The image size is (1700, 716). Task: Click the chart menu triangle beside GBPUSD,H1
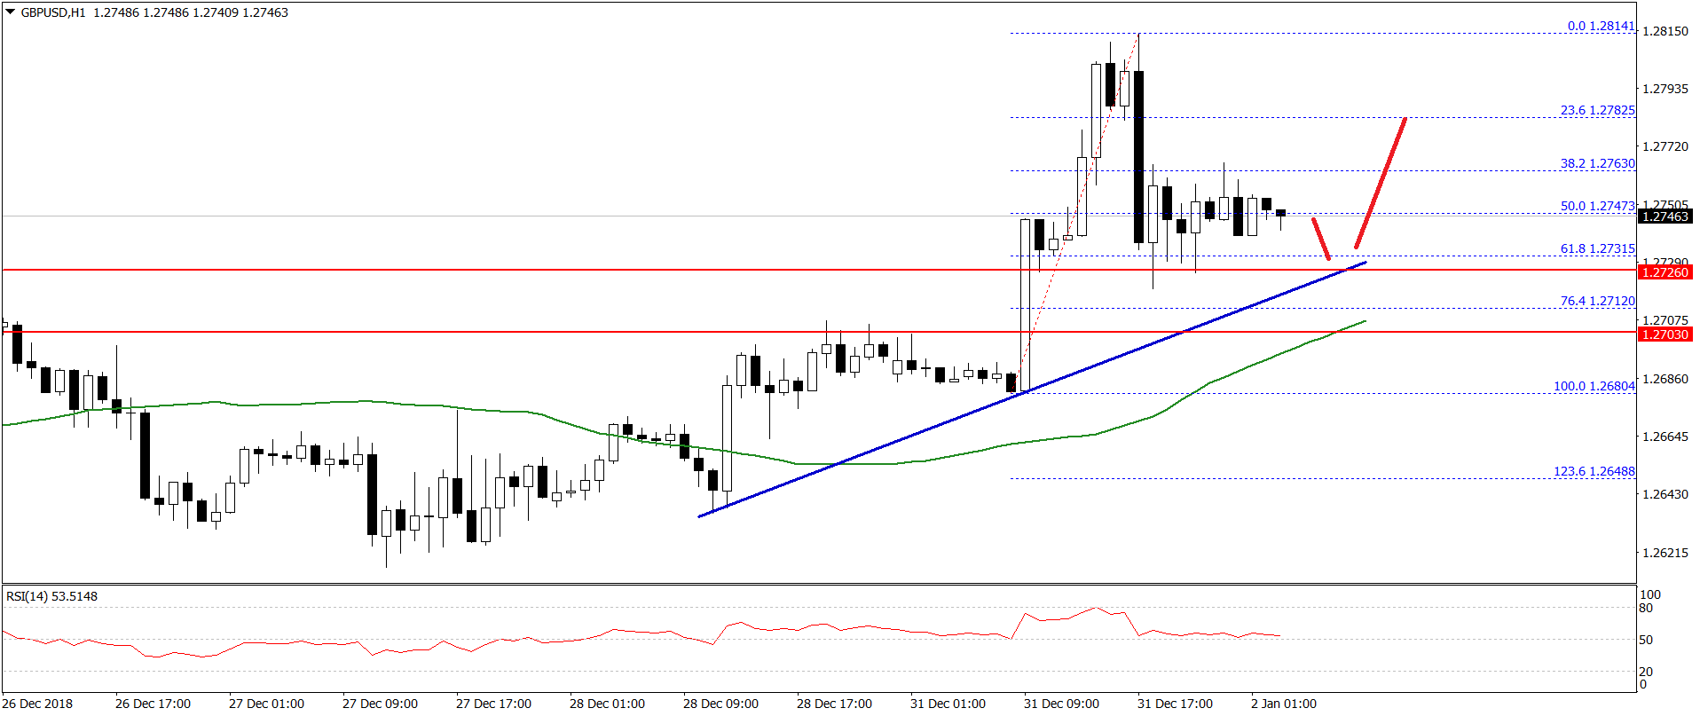click(x=10, y=12)
